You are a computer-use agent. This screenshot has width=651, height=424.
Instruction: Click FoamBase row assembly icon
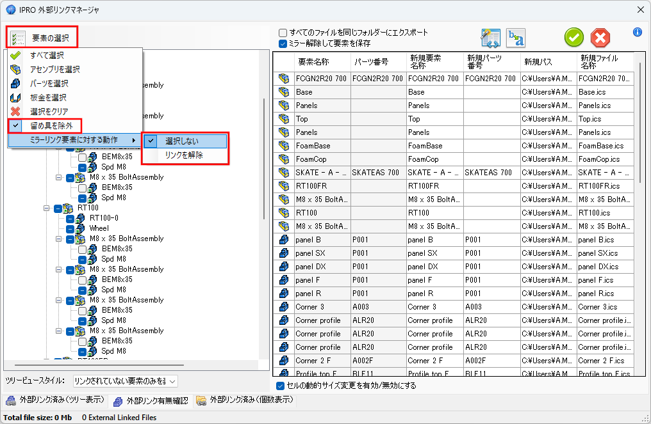[284, 146]
